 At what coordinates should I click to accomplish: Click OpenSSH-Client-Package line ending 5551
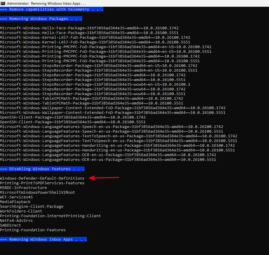73,122
